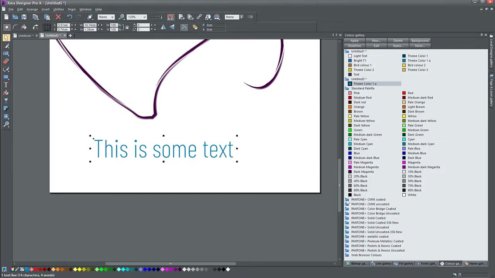Viewport: 495px width, 278px height.
Task: Switch to the Line gallery
Action: pos(382,263)
